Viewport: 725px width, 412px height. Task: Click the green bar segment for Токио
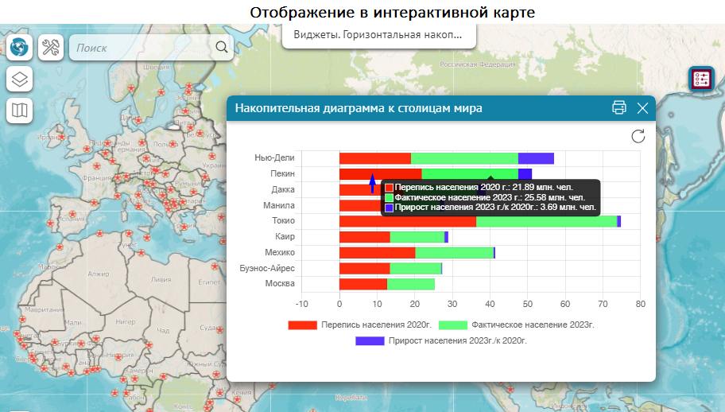545,221
